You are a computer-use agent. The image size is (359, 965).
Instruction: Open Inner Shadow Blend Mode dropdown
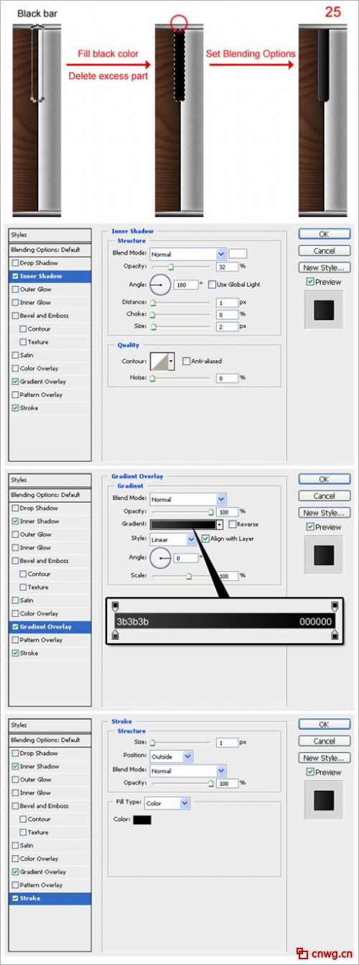pyautogui.click(x=188, y=254)
